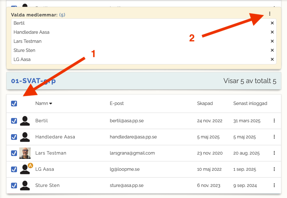Open the more menu for Handledare Aasa row

(x=274, y=137)
